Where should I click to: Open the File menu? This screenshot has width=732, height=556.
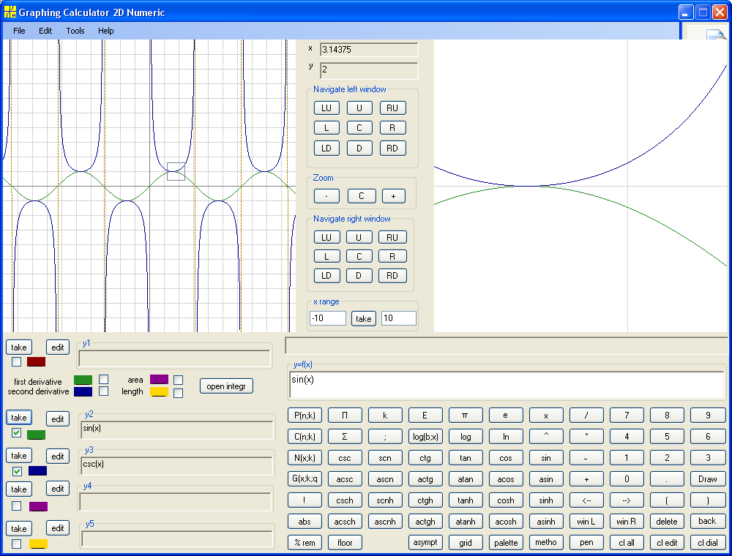point(19,31)
